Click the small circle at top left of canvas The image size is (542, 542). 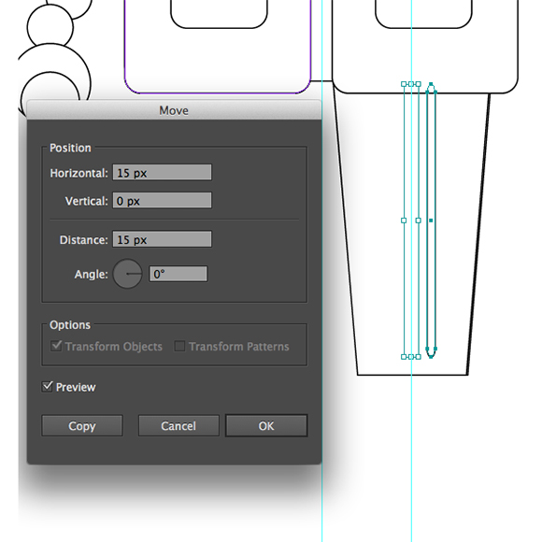50,27
